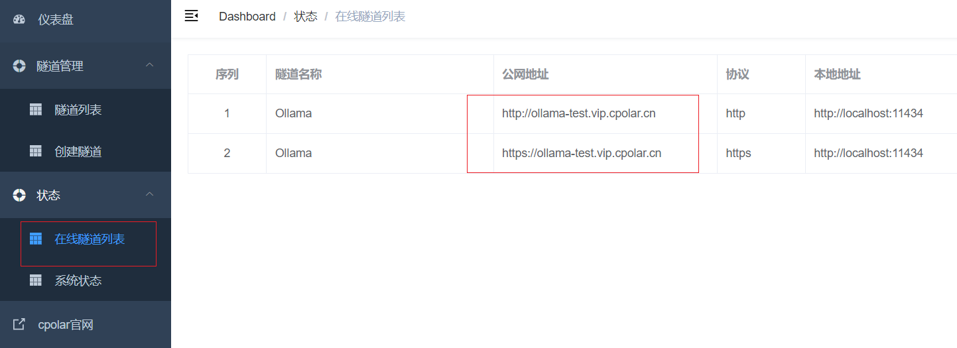Collapse the 状态 menu chevron
957x348 pixels.
[x=150, y=194]
